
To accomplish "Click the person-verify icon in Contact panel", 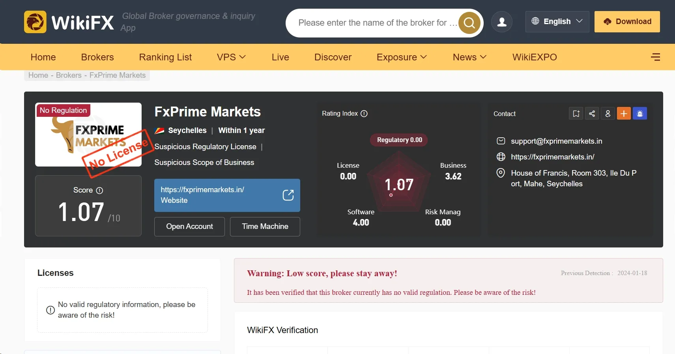I will [x=608, y=114].
